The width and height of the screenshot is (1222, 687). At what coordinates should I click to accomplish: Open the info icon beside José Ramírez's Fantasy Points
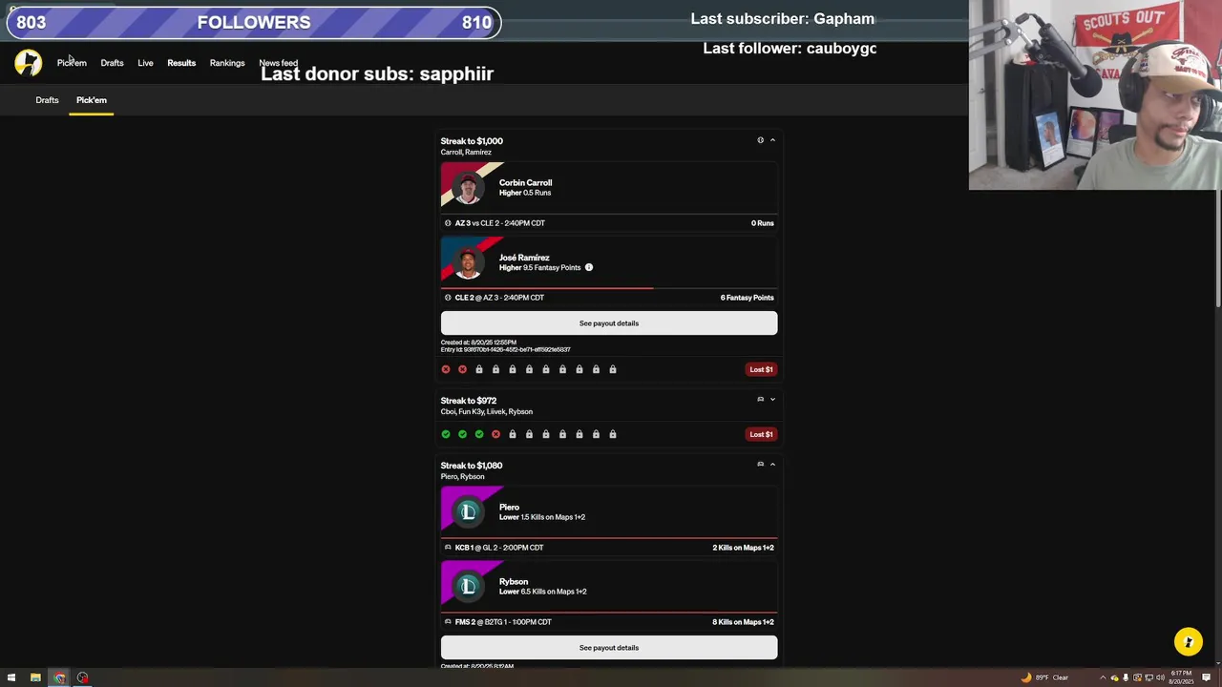pyautogui.click(x=588, y=267)
